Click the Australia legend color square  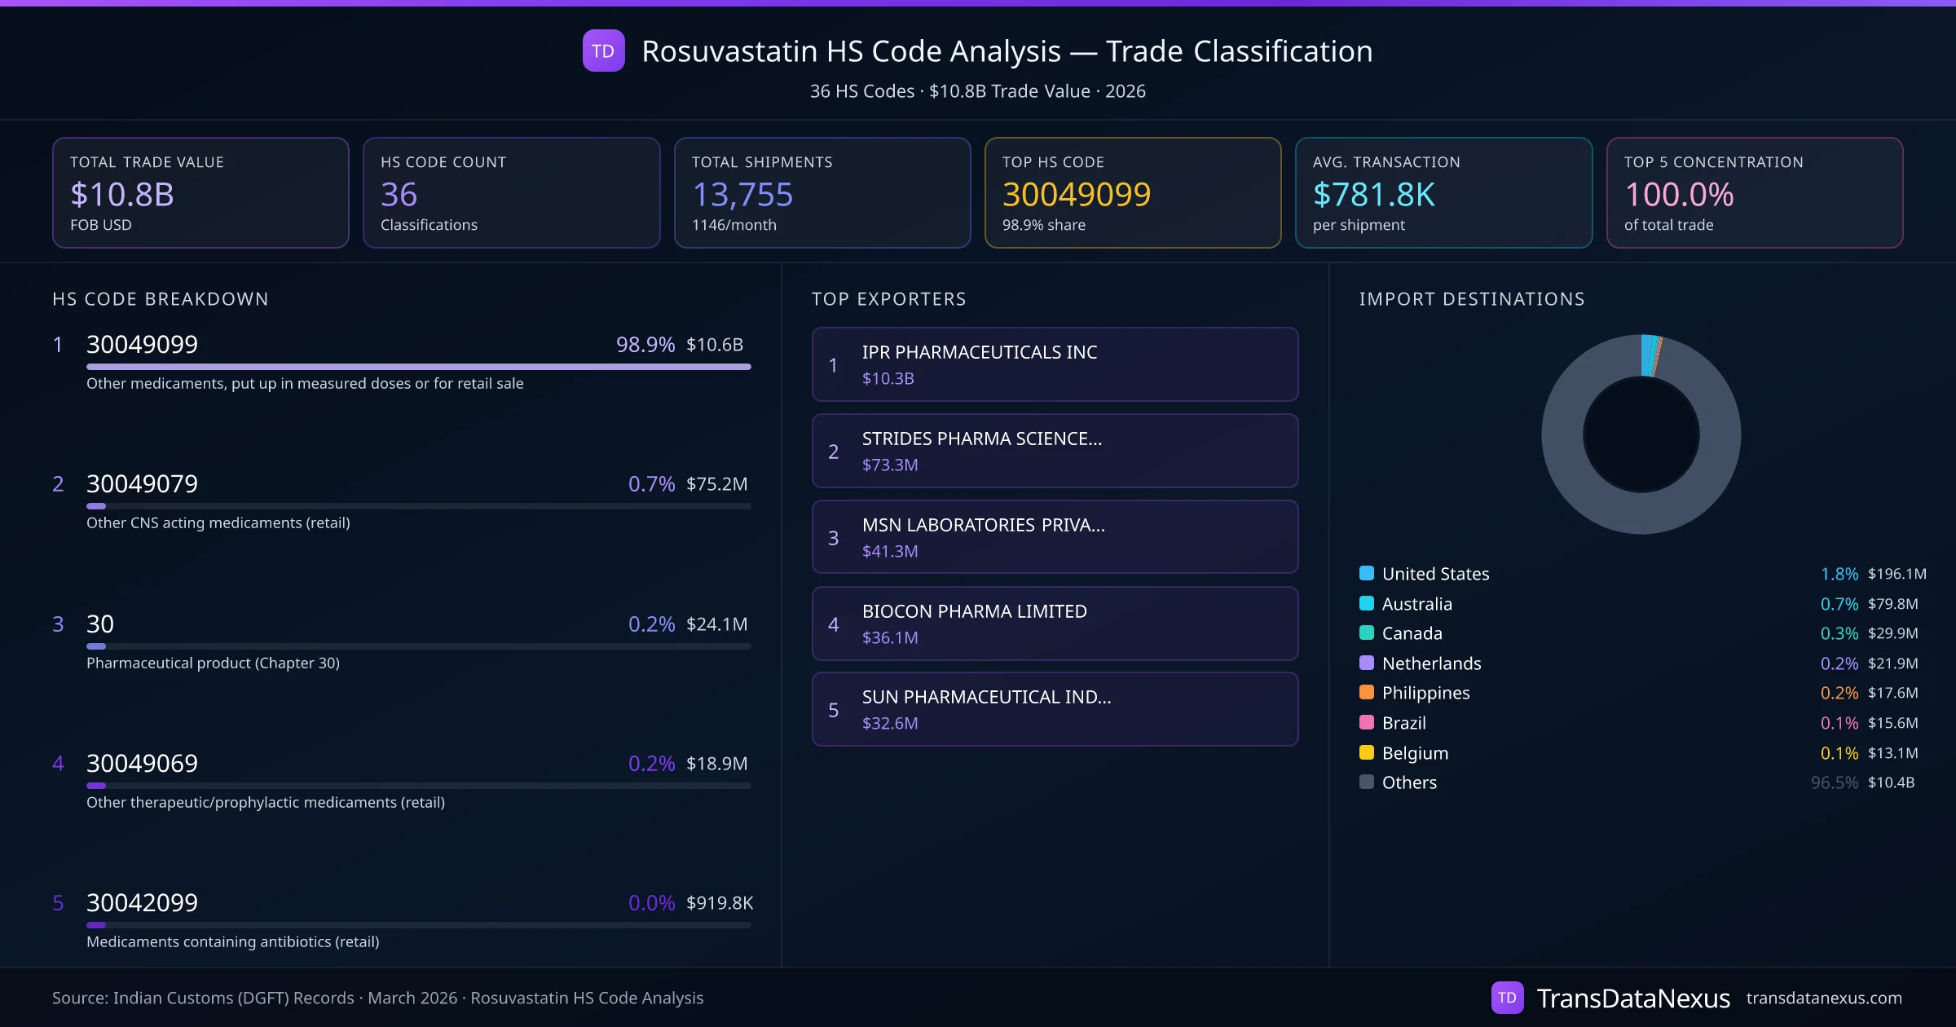(x=1367, y=603)
